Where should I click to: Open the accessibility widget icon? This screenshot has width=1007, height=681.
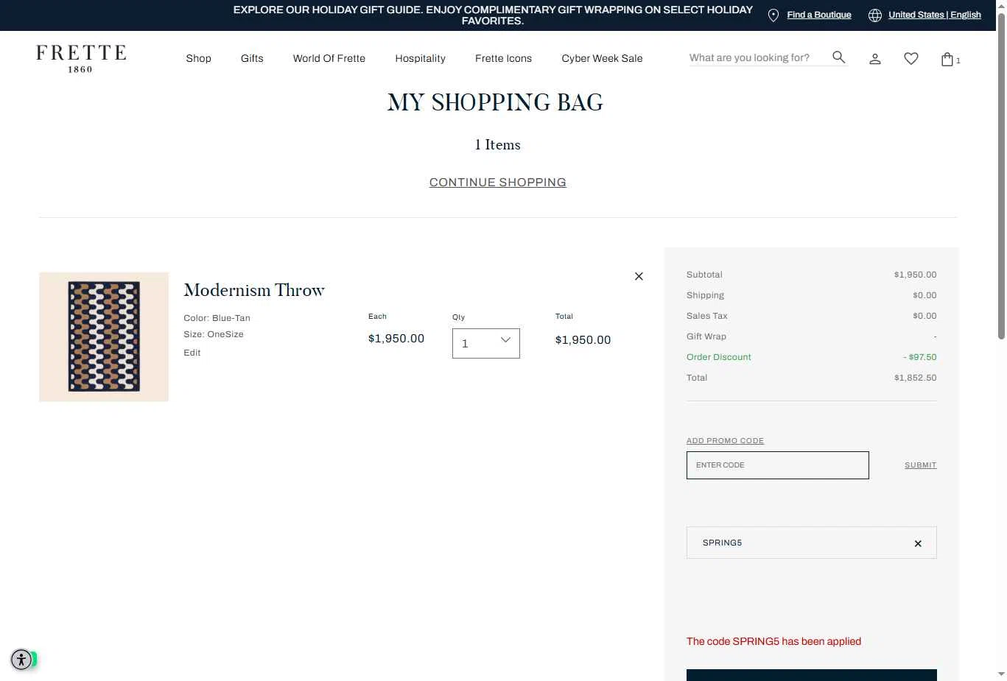21,660
